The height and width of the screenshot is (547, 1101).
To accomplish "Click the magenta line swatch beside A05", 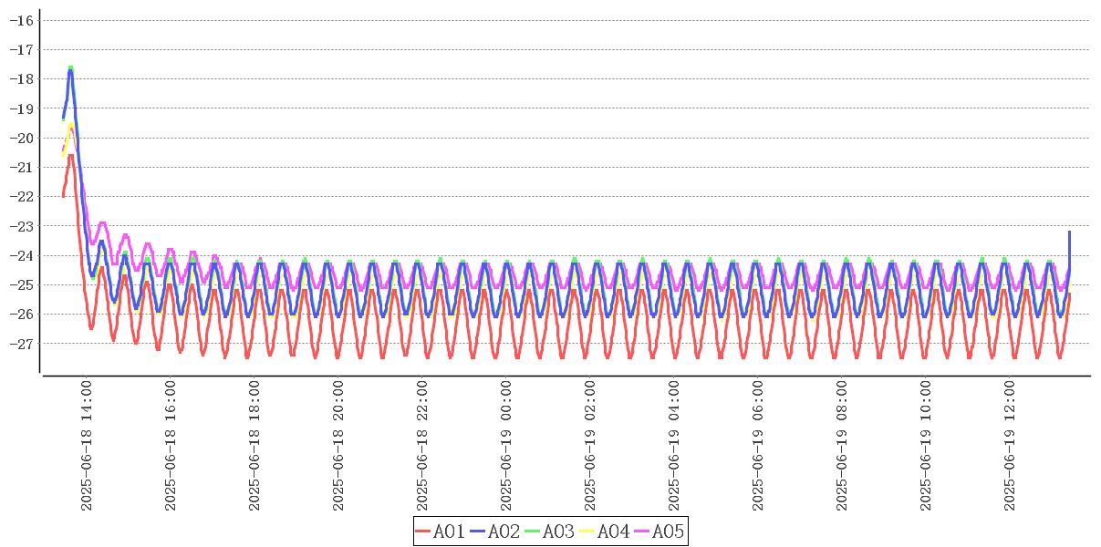I will click(x=642, y=532).
